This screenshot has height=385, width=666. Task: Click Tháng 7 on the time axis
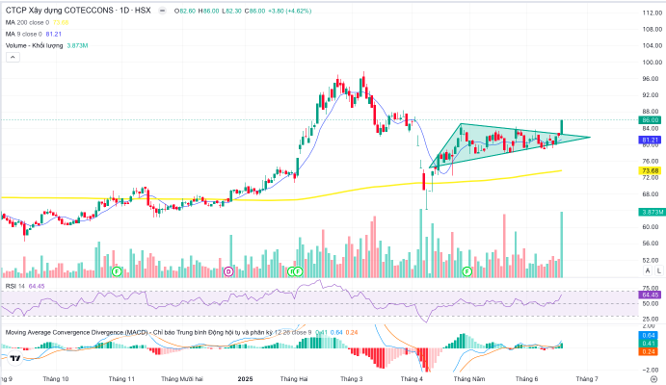[587, 378]
